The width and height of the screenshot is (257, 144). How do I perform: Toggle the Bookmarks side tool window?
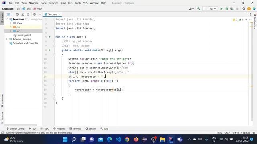2,100
